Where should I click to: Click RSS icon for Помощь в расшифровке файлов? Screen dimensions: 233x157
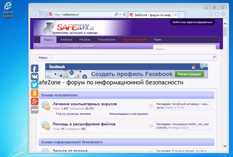[x=151, y=126]
